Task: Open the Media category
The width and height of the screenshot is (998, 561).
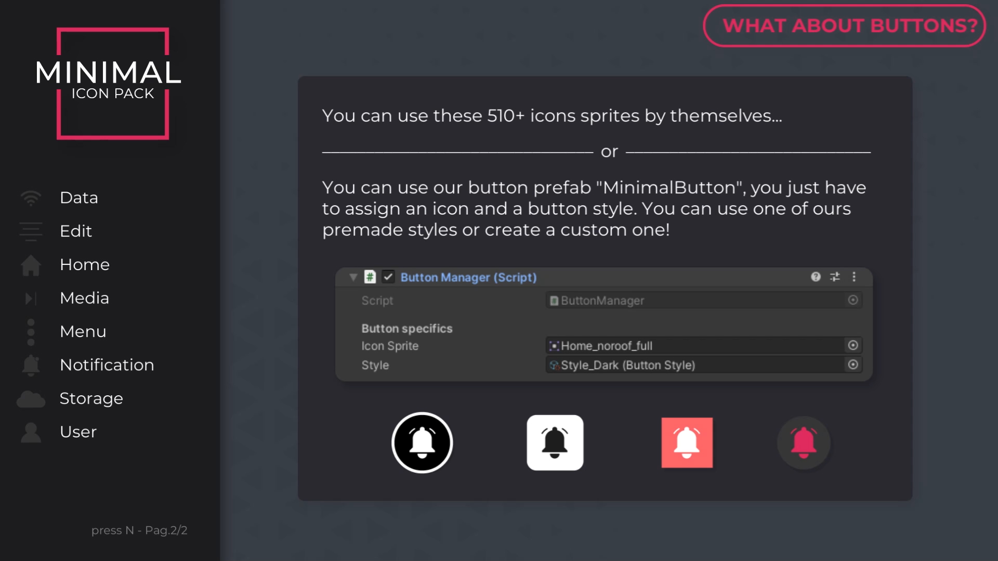Action: 84,298
